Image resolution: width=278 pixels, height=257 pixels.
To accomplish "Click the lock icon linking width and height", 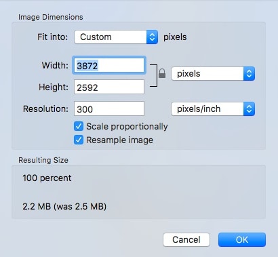I will 162,73.
